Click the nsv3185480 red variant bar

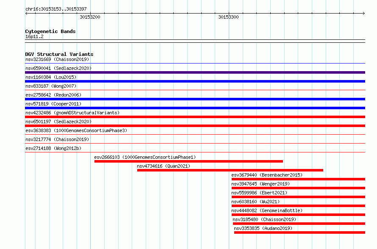299,224
